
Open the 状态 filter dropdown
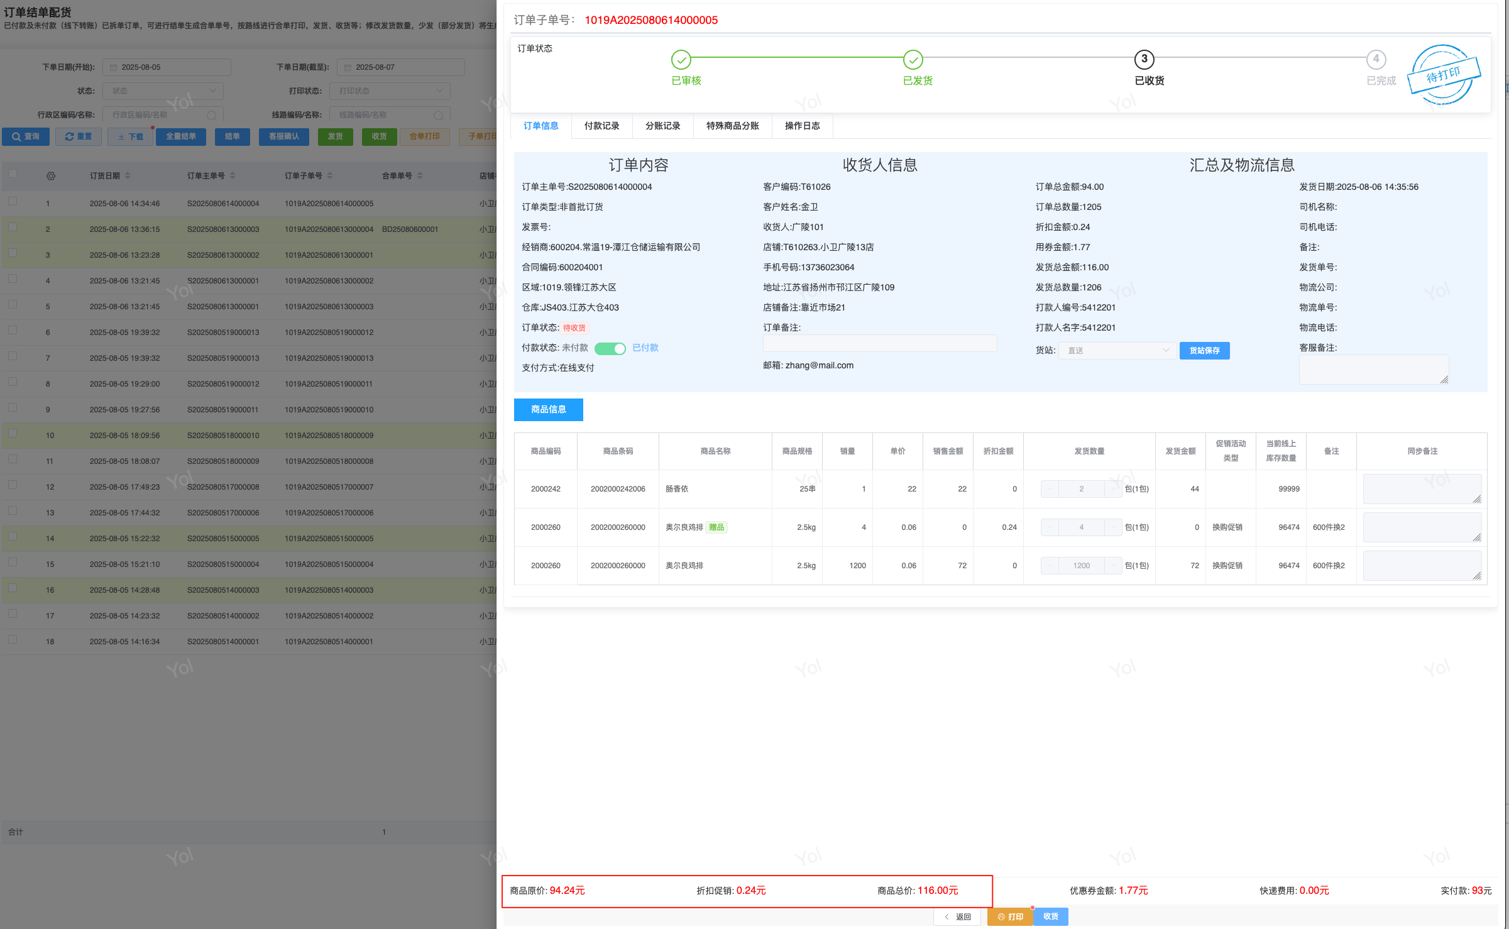pyautogui.click(x=163, y=91)
